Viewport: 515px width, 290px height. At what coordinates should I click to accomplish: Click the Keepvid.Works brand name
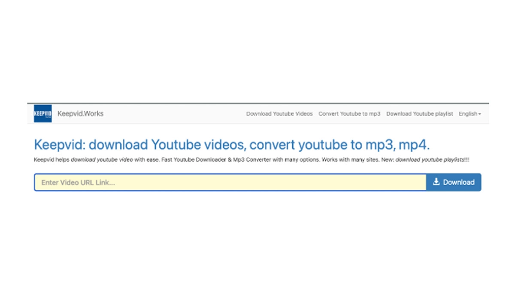pyautogui.click(x=80, y=114)
